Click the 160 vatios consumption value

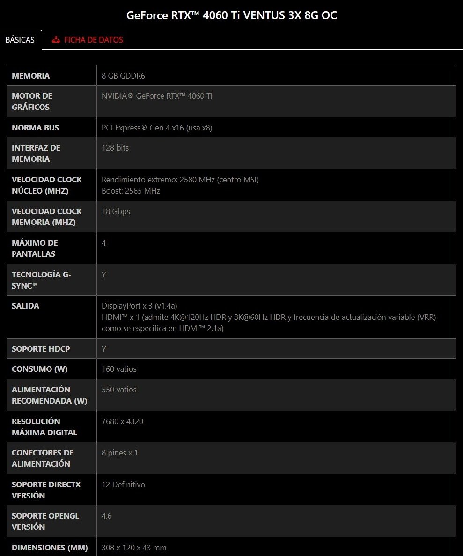(119, 369)
